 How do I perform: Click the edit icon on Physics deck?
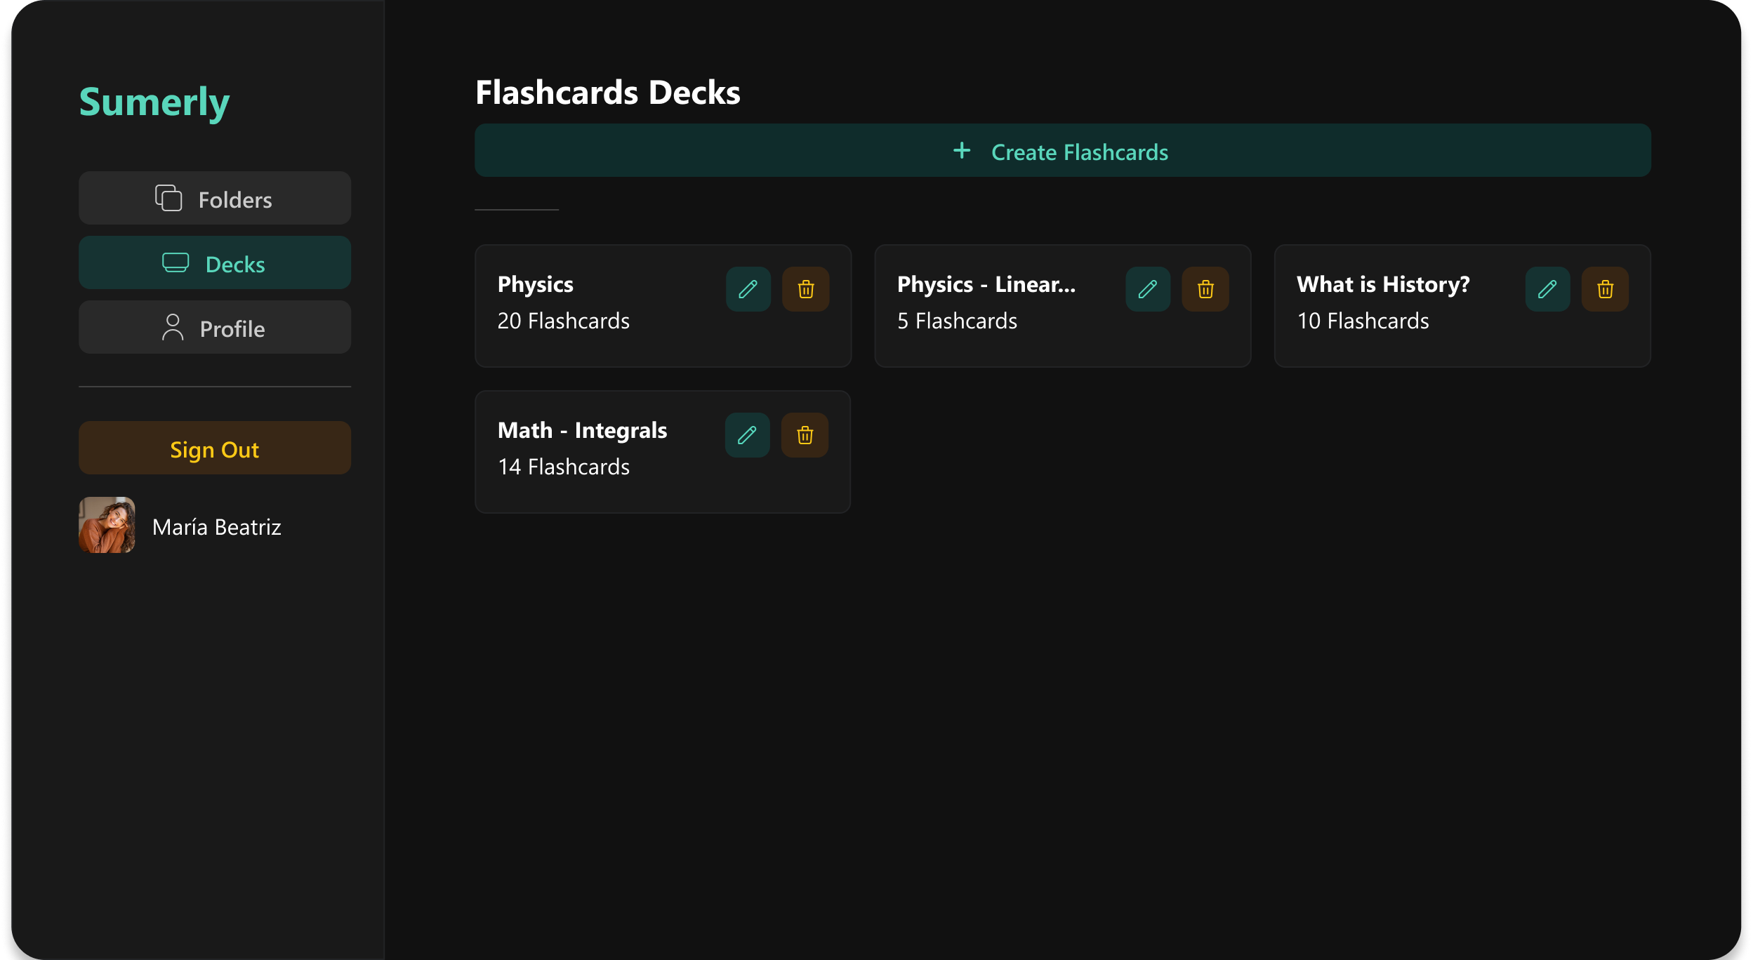748,288
